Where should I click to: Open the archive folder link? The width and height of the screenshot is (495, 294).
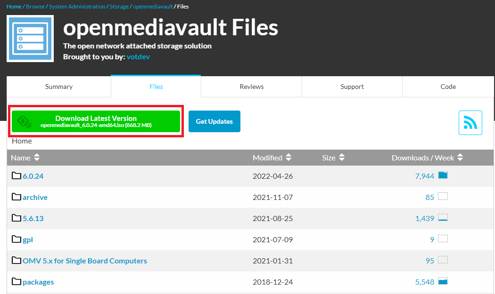[35, 197]
